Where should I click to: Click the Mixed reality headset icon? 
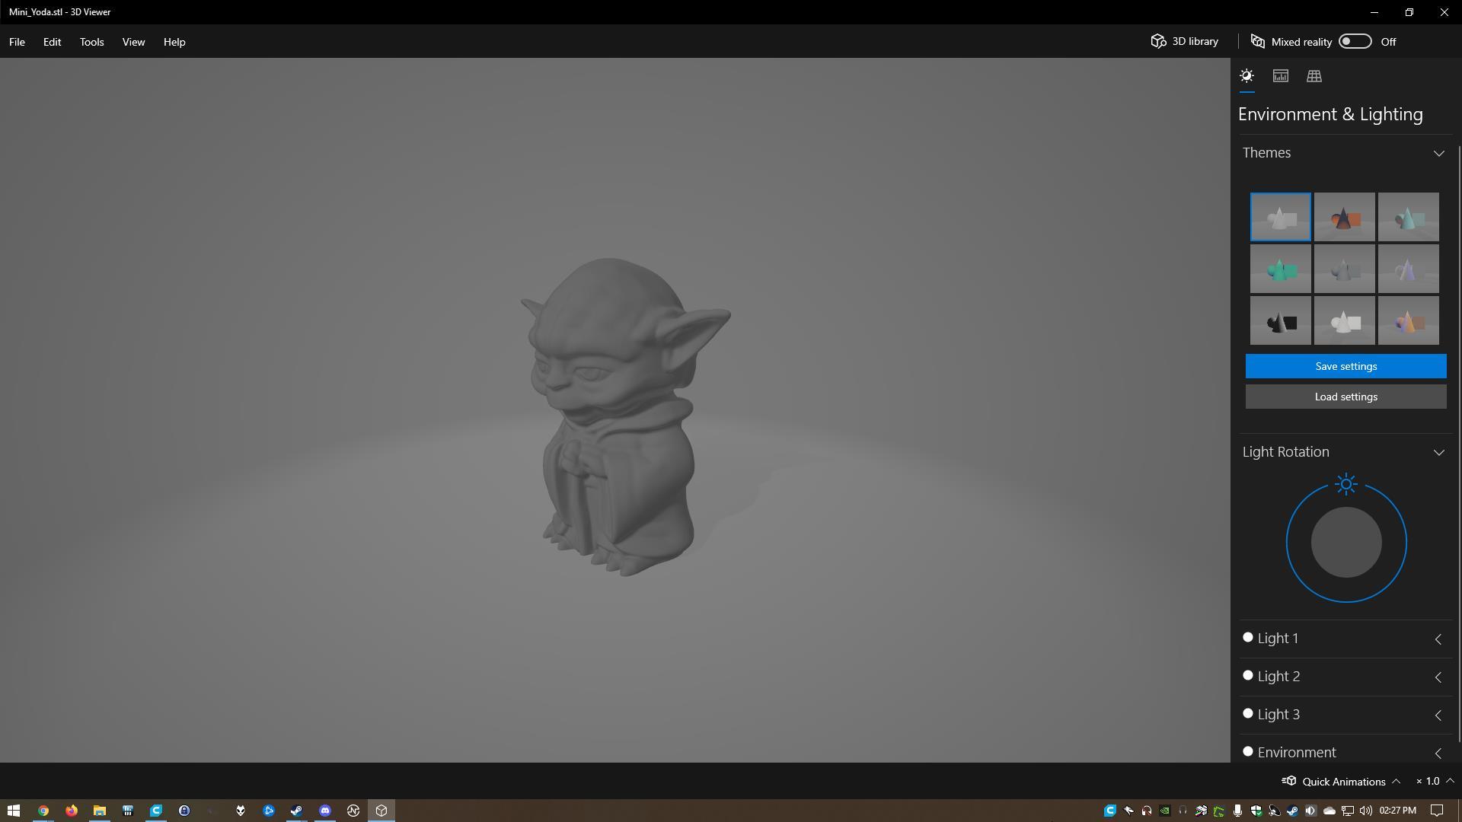coord(1258,41)
